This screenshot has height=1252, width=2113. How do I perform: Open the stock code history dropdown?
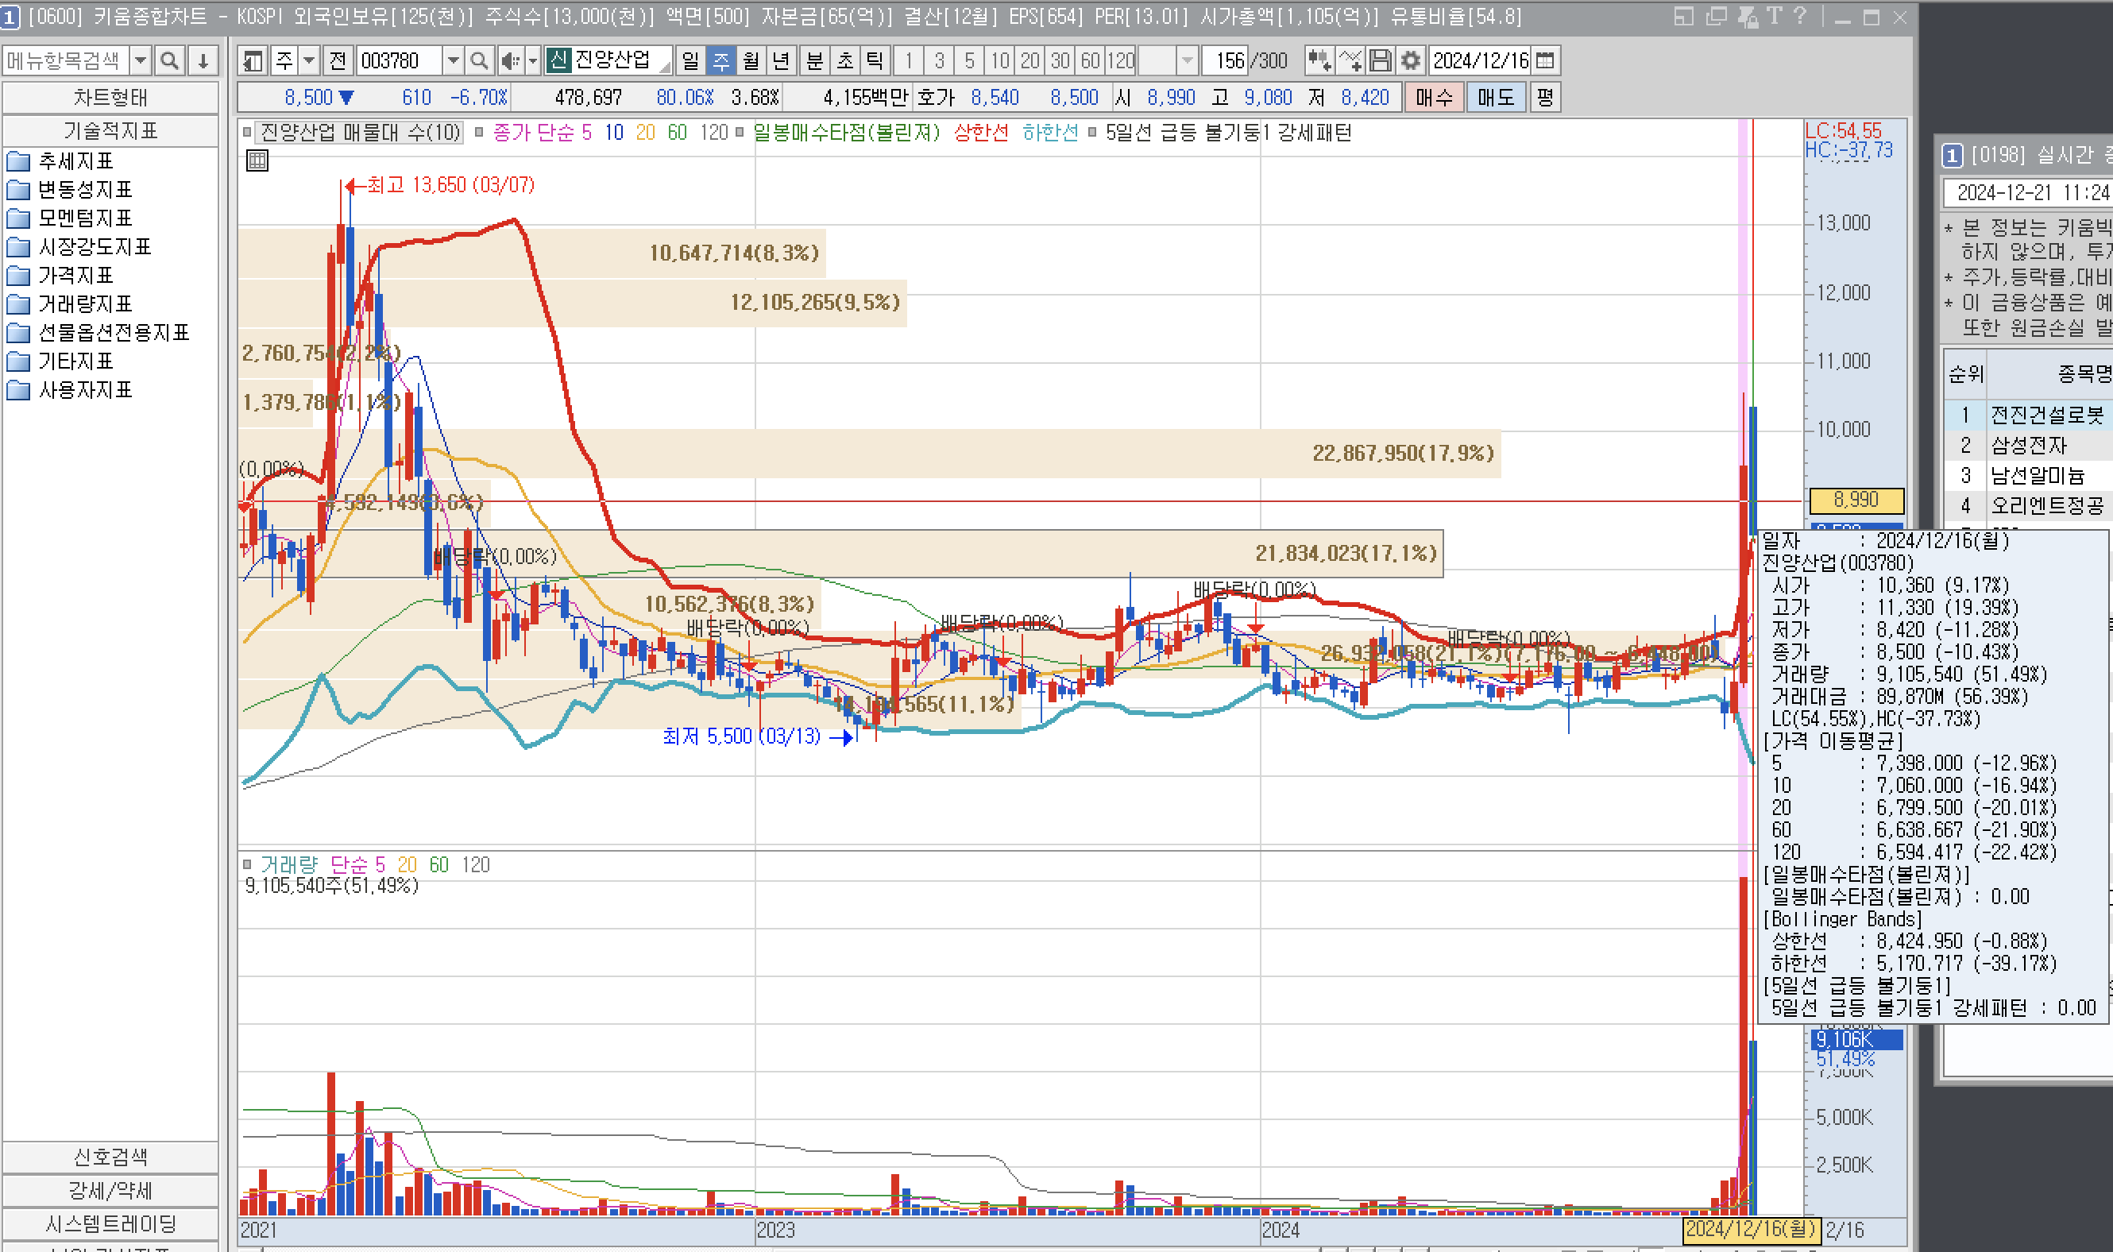coord(453,60)
